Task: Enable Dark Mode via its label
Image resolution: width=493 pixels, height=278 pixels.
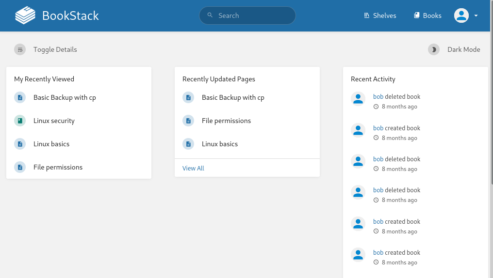Action: coord(464,49)
